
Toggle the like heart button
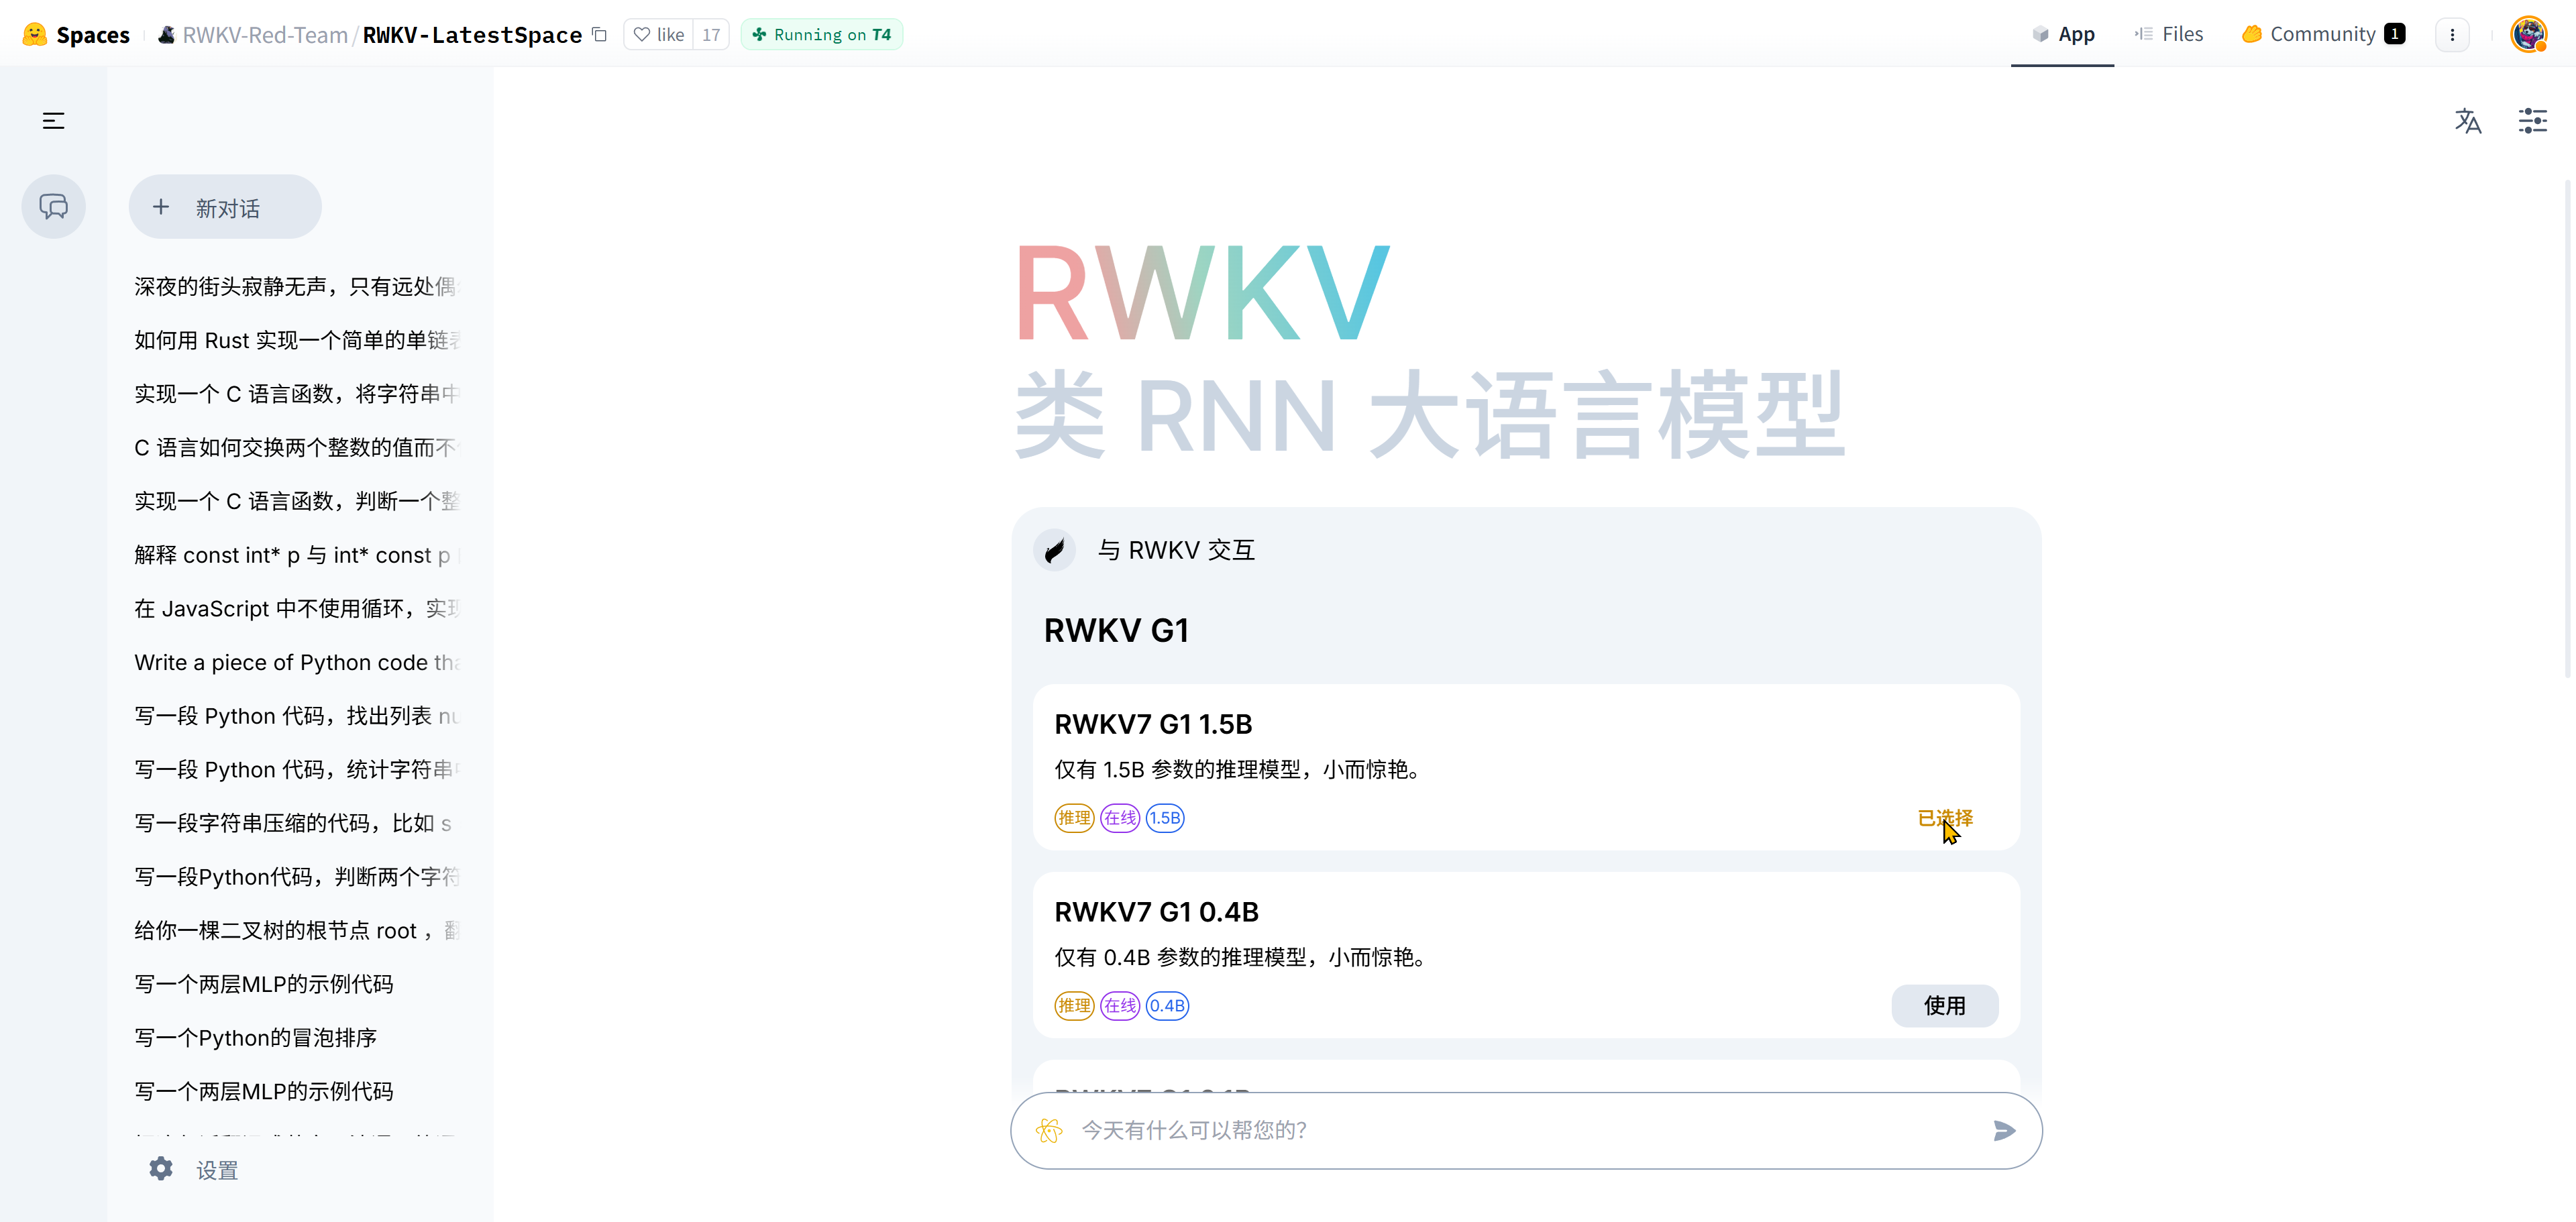point(659,34)
